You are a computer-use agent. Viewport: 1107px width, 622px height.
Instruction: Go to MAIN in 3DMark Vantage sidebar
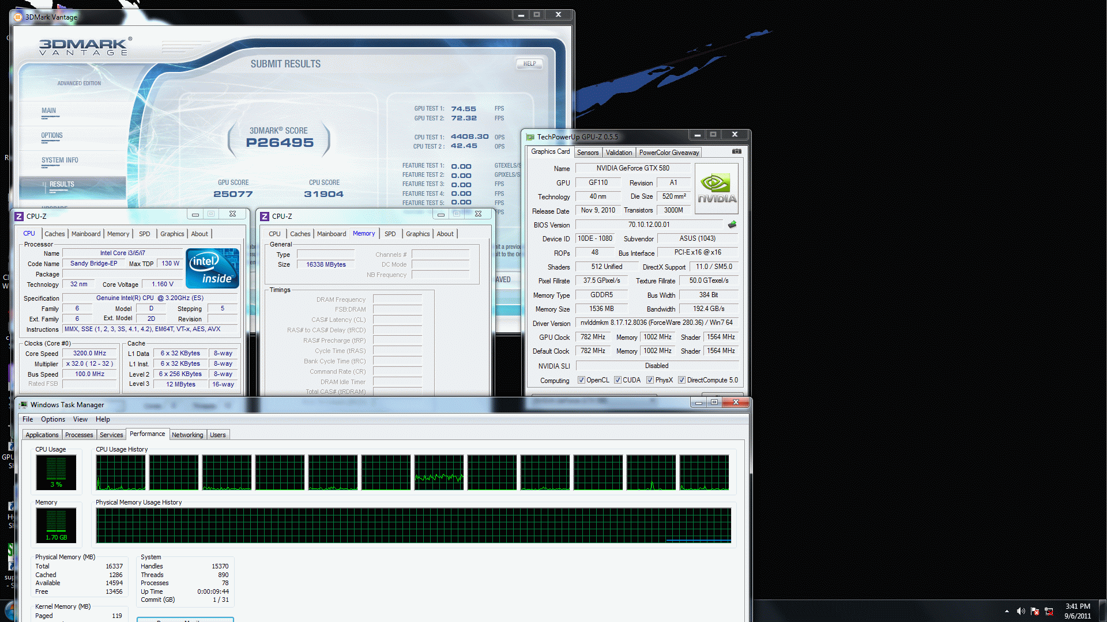point(49,111)
